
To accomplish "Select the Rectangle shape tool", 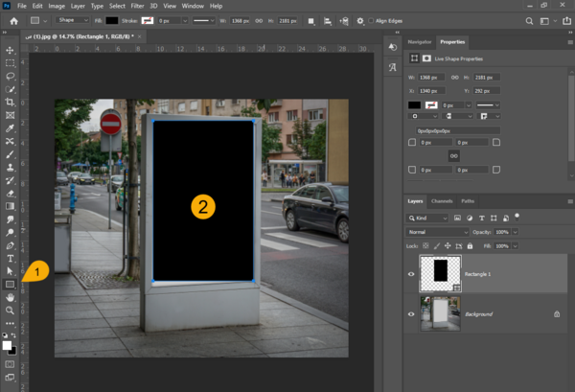I will pos(10,285).
